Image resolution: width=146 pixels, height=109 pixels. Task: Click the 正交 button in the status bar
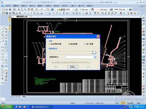pyautogui.click(x=117, y=103)
